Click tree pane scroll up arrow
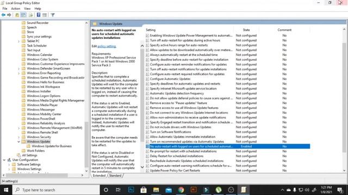 point(86,23)
